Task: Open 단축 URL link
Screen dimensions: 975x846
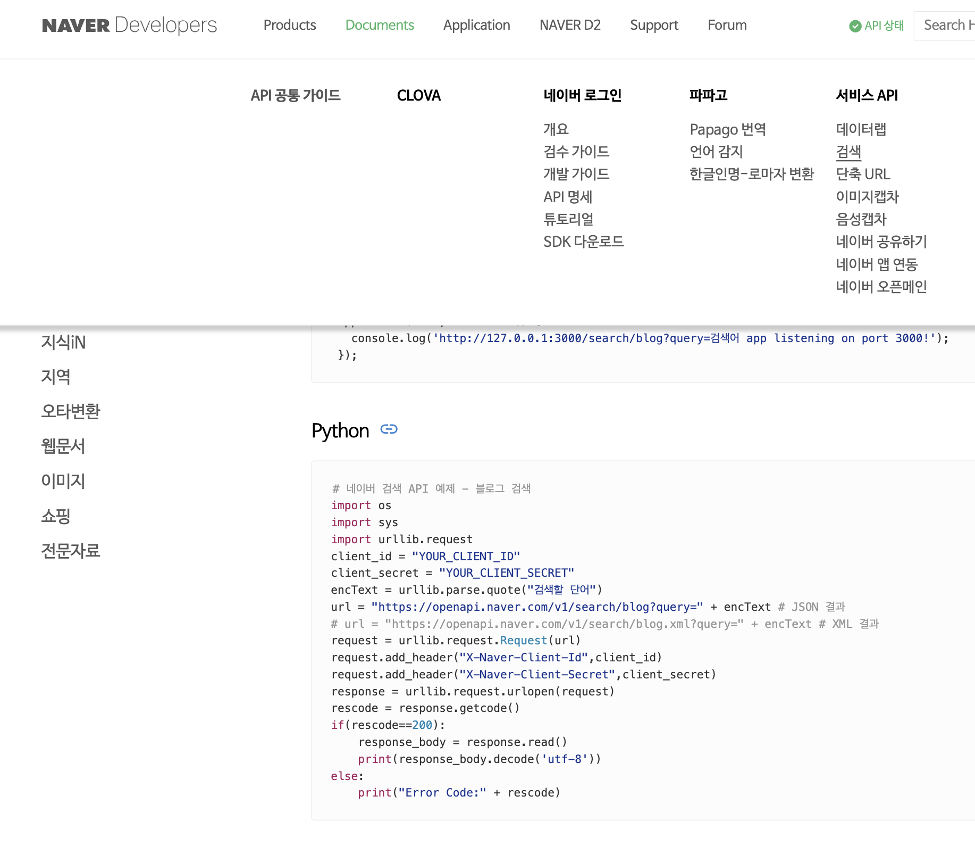Action: tap(863, 174)
